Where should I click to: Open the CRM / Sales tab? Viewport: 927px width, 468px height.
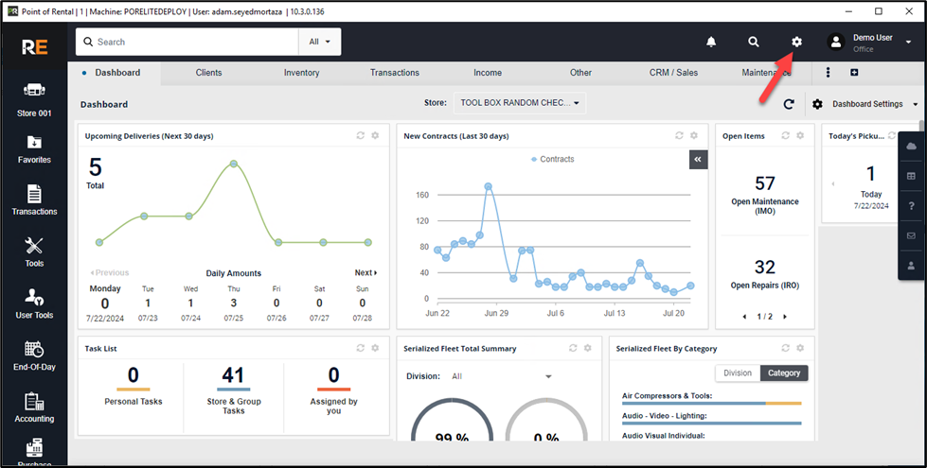(x=673, y=73)
